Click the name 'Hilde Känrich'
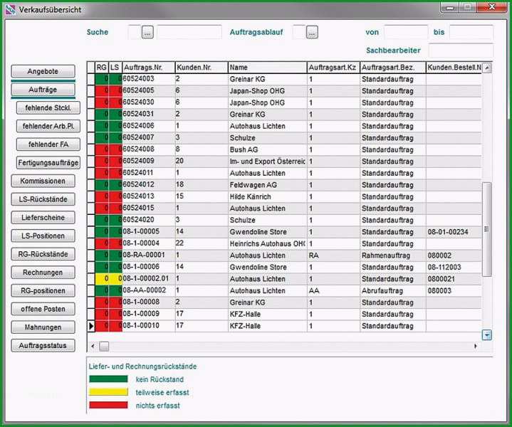Image resolution: width=512 pixels, height=427 pixels. click(250, 197)
